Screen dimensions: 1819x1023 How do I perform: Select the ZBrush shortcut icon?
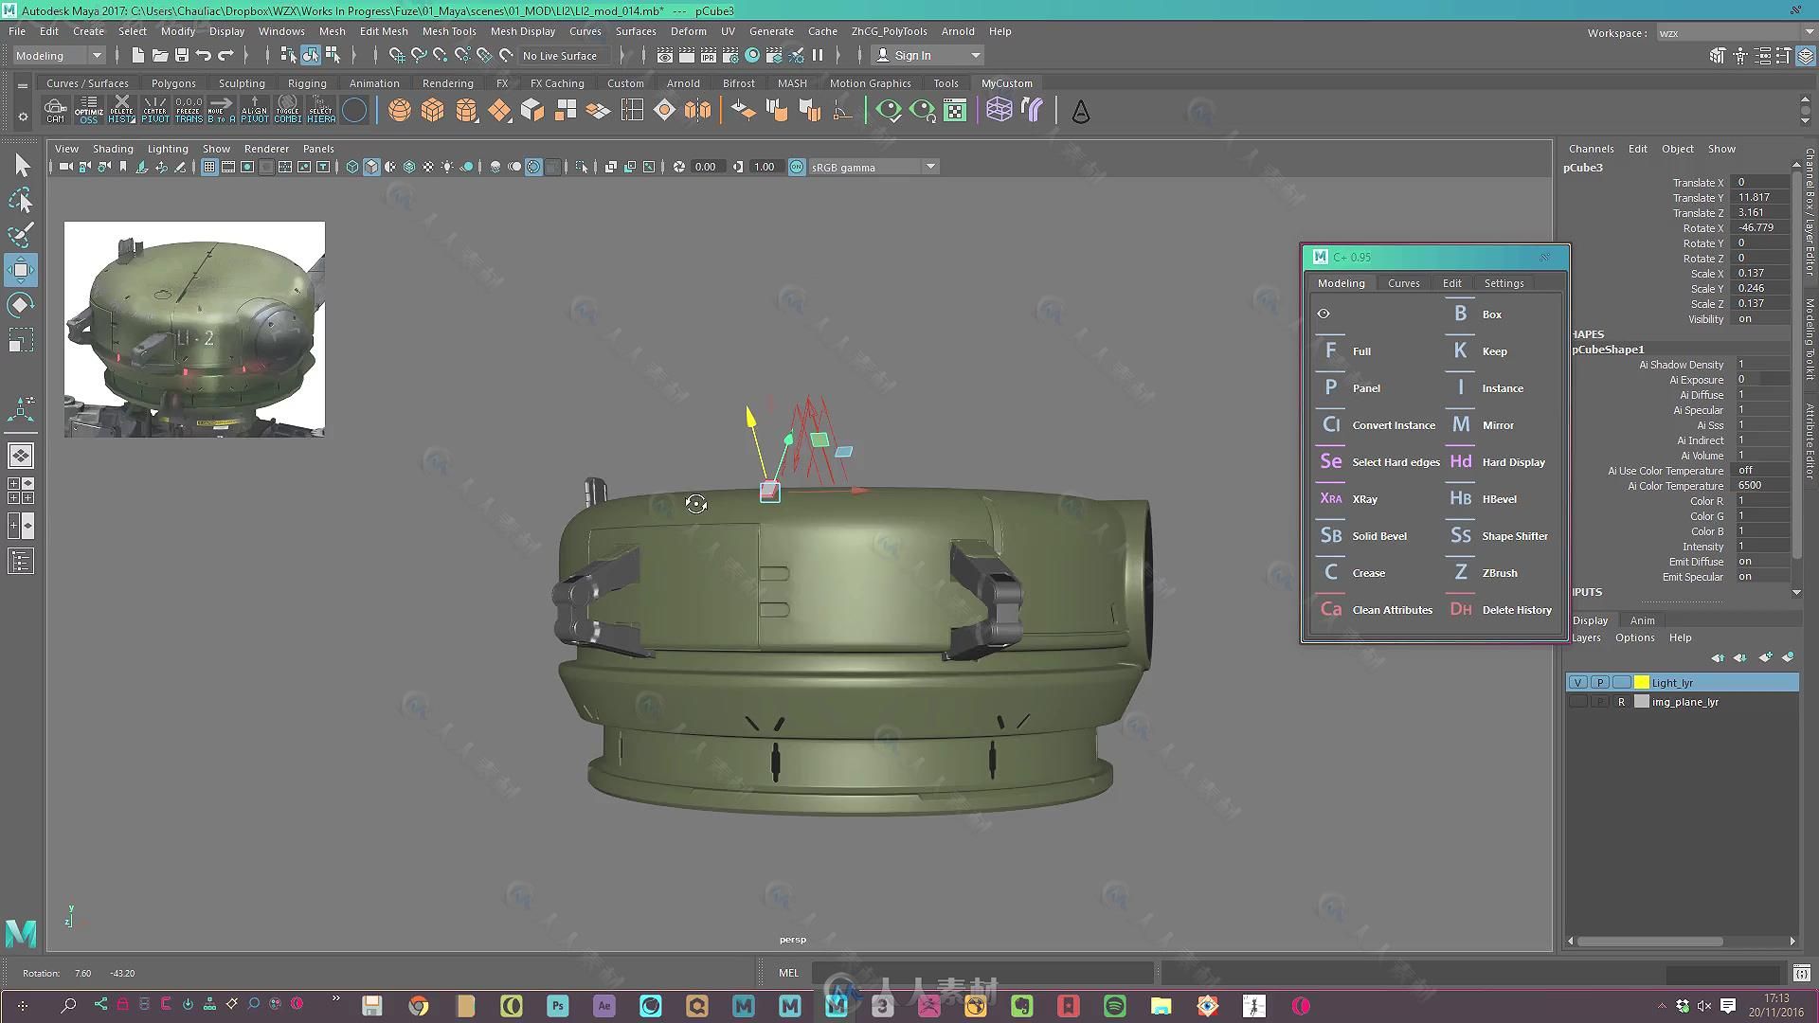point(1461,572)
